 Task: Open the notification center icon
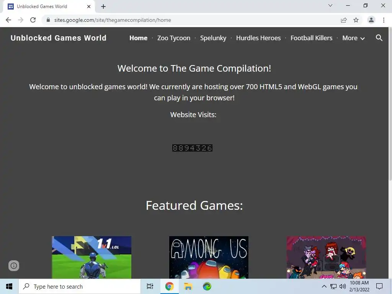coord(379,286)
